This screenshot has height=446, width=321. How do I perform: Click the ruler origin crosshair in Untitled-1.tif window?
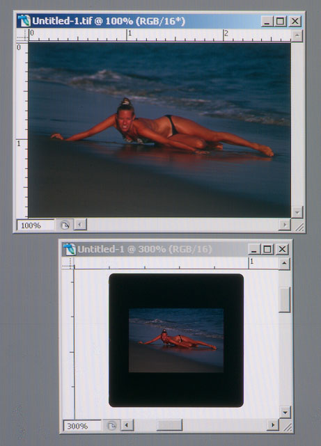(x=22, y=36)
